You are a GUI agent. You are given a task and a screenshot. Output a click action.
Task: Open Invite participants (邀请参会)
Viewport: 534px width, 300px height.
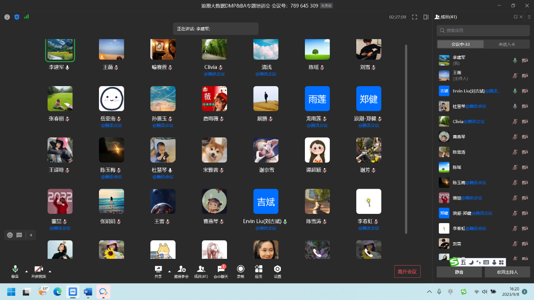pos(182,271)
